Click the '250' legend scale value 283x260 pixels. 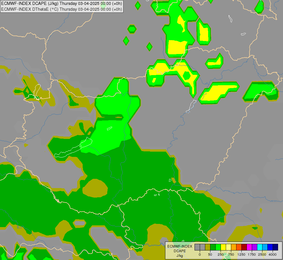pos(221,255)
